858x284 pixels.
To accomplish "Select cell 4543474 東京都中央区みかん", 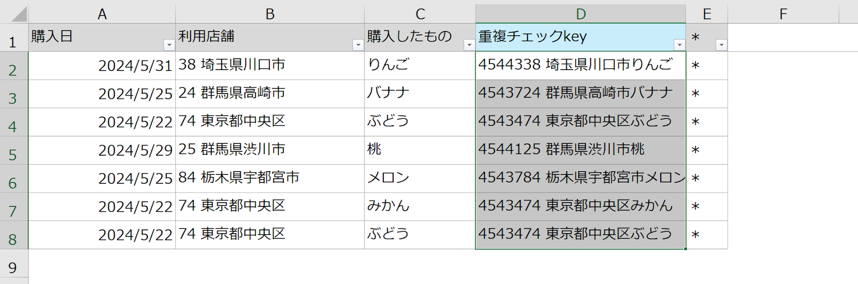I will [581, 207].
